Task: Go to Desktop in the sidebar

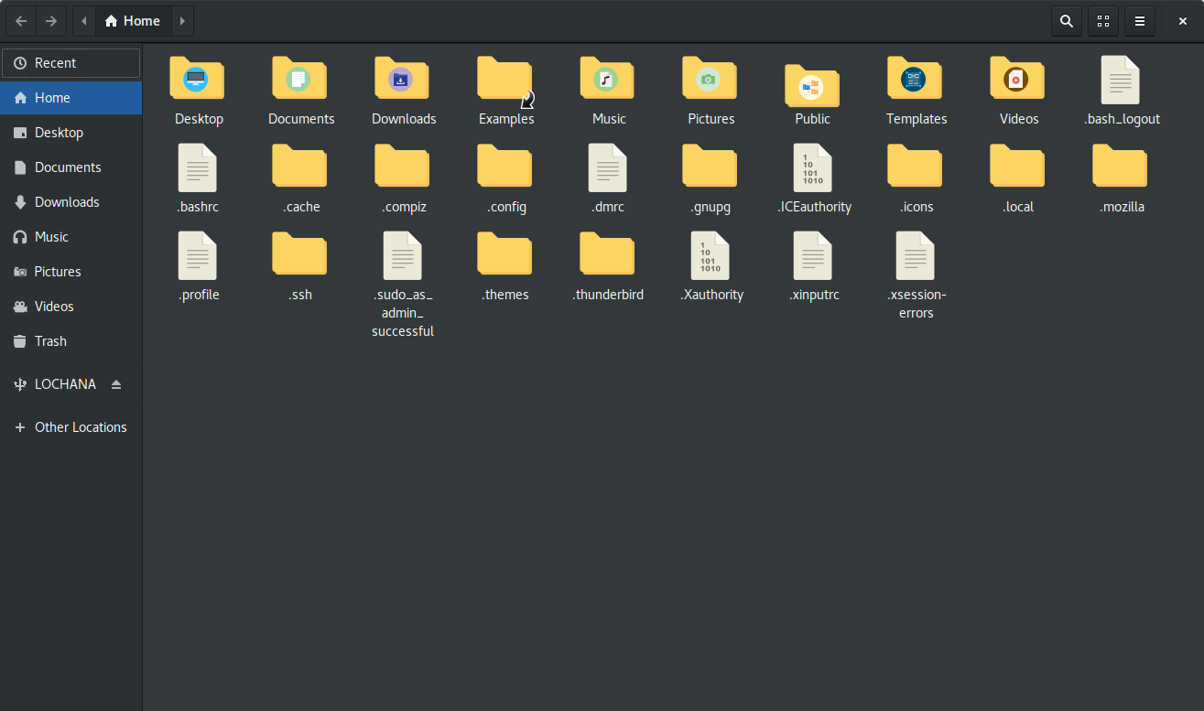Action: pyautogui.click(x=71, y=133)
